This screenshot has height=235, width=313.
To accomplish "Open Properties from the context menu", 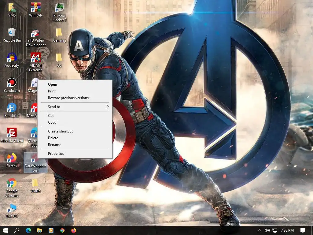I will [75, 154].
